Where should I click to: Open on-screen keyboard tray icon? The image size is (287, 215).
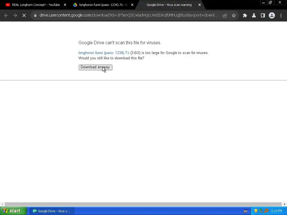pos(246,211)
